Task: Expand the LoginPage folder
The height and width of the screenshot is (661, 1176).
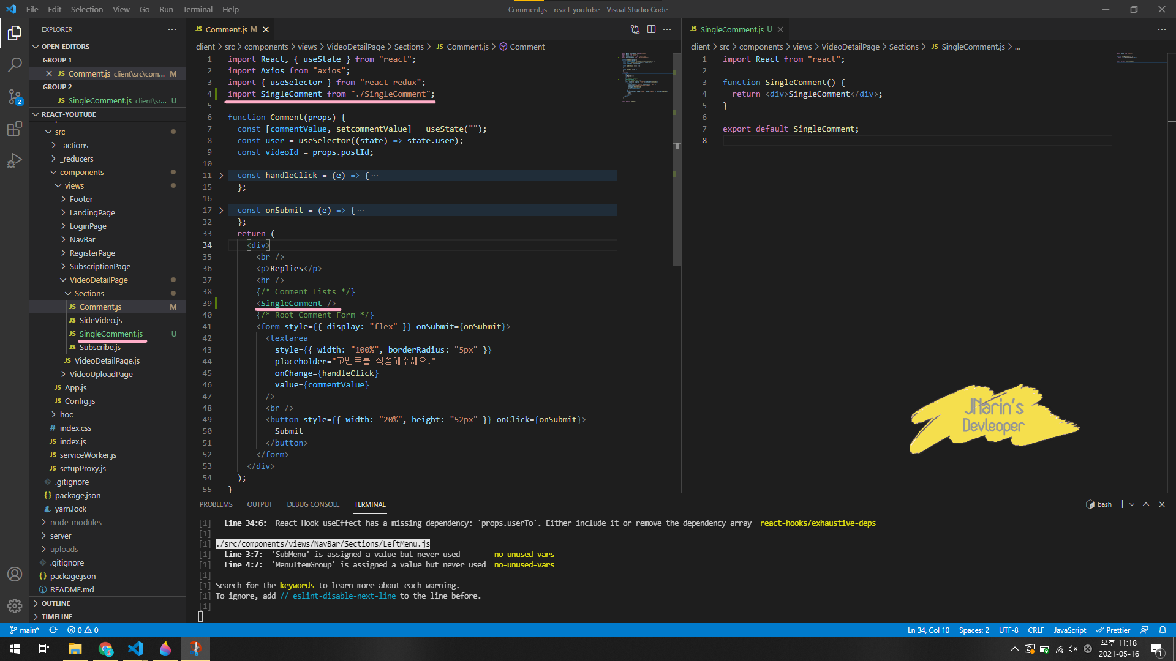Action: (x=88, y=226)
